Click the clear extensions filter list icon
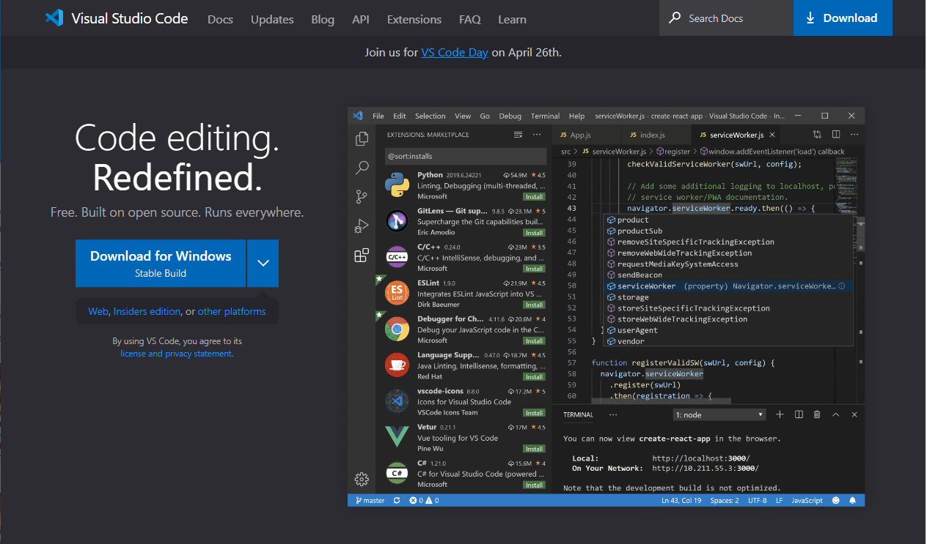 [518, 135]
